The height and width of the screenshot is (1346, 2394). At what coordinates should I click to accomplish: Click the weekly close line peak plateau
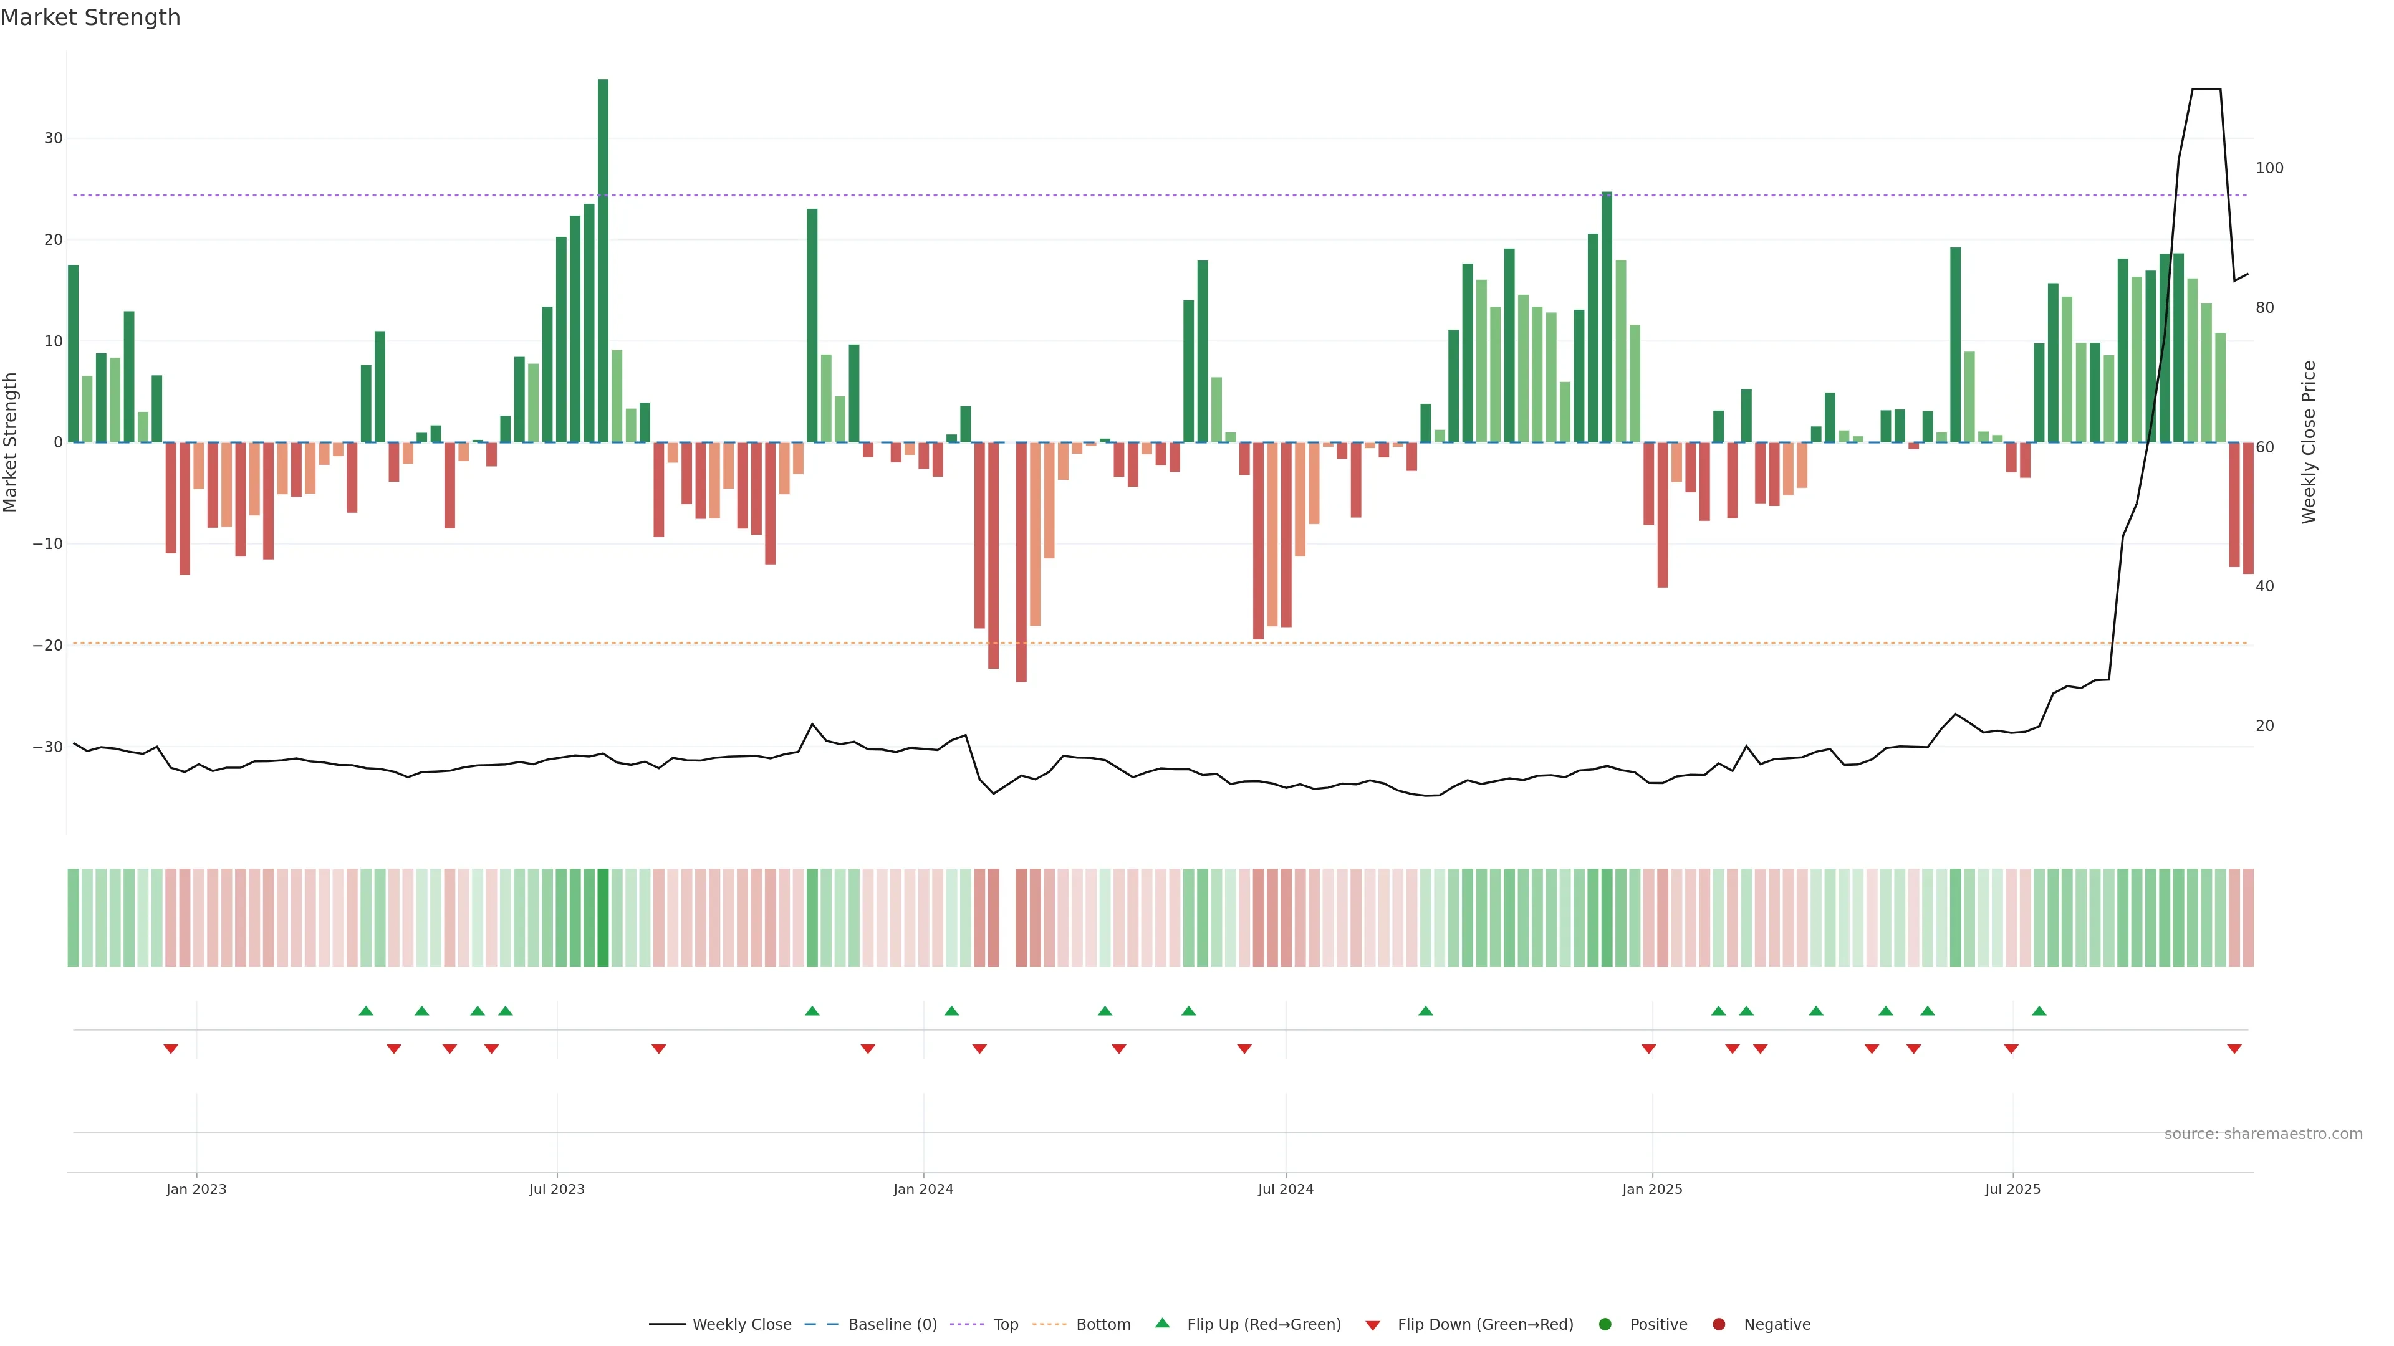[2206, 89]
